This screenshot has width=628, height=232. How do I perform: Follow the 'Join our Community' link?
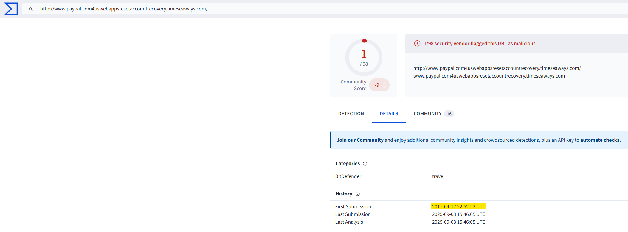360,140
